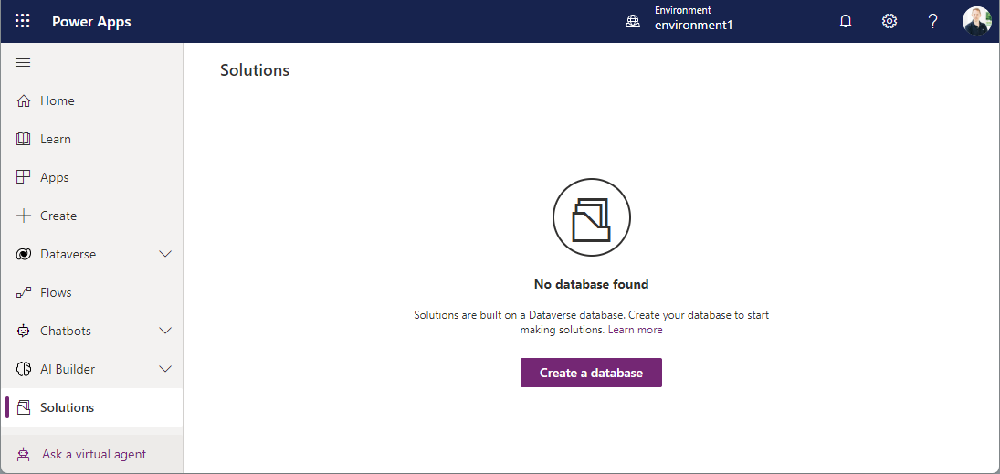Open Learn in sidebar

(56, 139)
